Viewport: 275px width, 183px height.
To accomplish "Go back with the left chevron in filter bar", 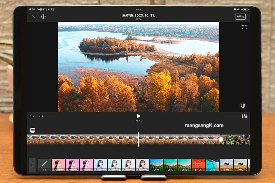I will coord(32,165).
